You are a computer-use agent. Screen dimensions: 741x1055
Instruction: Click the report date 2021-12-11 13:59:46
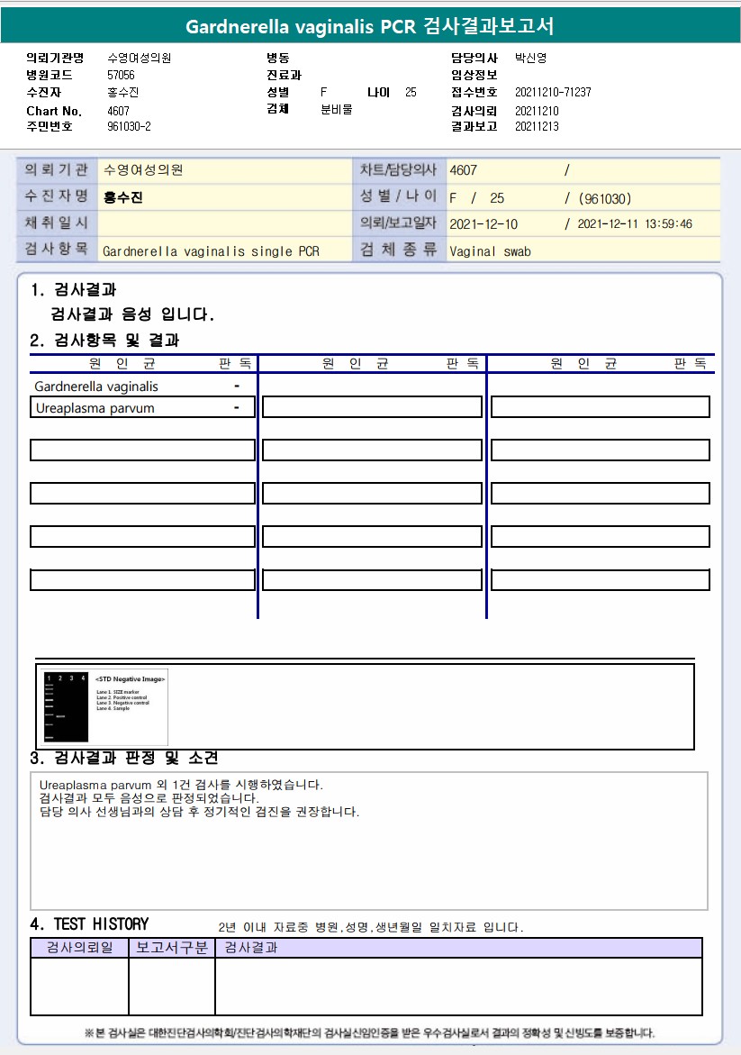pyautogui.click(x=635, y=224)
